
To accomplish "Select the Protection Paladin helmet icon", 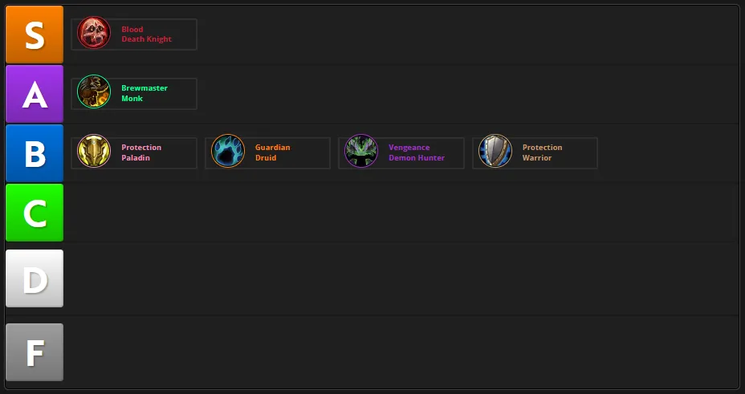I will pyautogui.click(x=94, y=152).
